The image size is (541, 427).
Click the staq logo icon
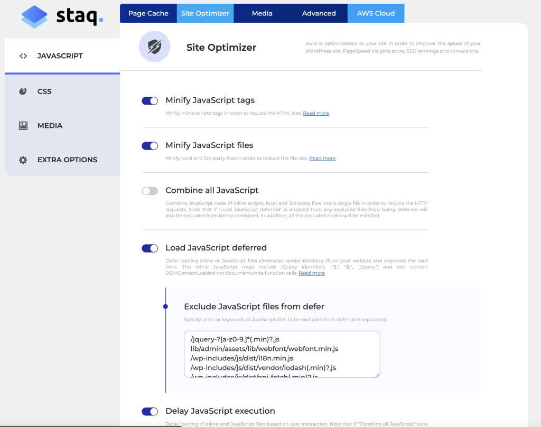(34, 16)
